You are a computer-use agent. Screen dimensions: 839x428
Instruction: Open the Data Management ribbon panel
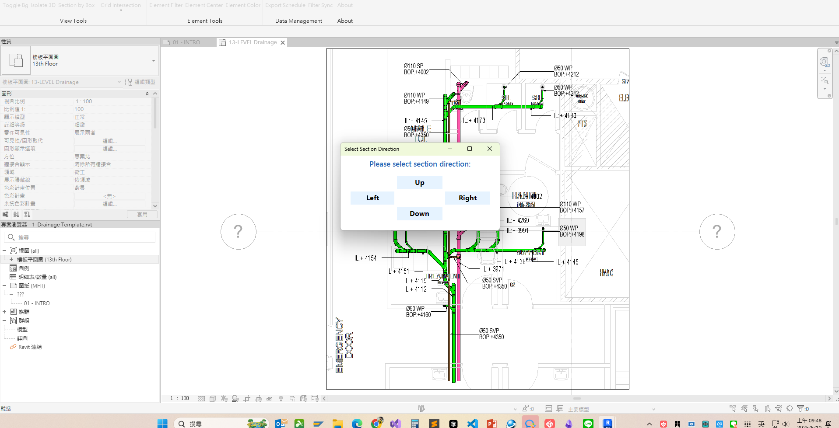[x=298, y=21]
